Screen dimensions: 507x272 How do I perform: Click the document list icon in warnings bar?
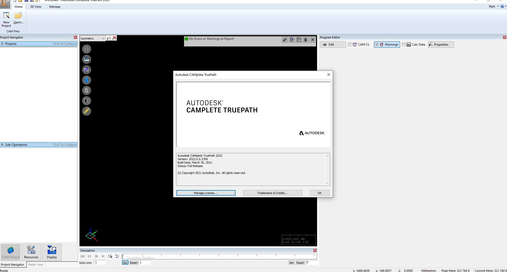click(299, 40)
